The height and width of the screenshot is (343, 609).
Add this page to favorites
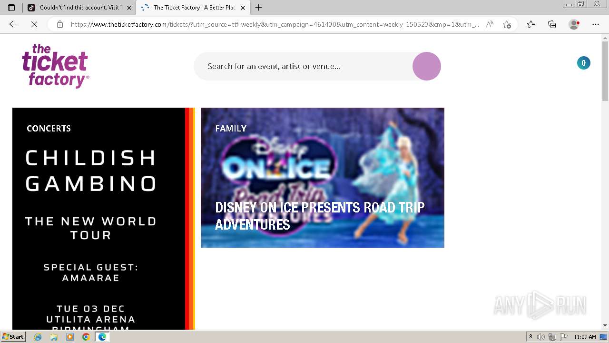click(507, 24)
